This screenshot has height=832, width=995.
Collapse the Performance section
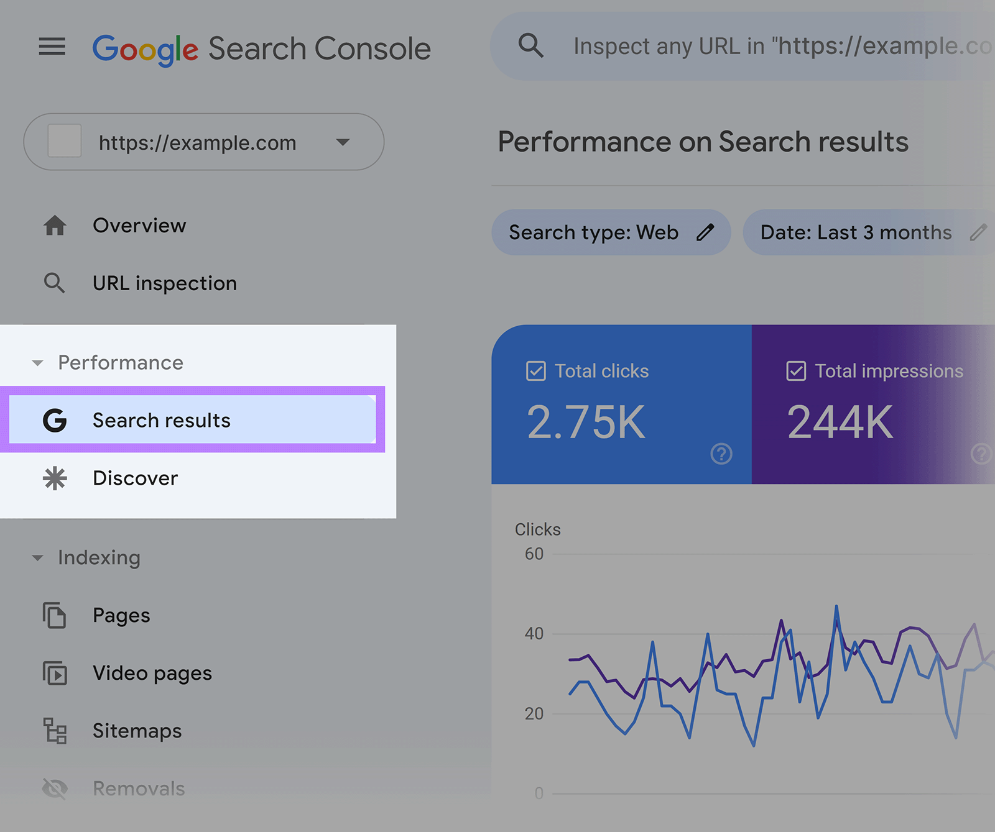click(37, 363)
